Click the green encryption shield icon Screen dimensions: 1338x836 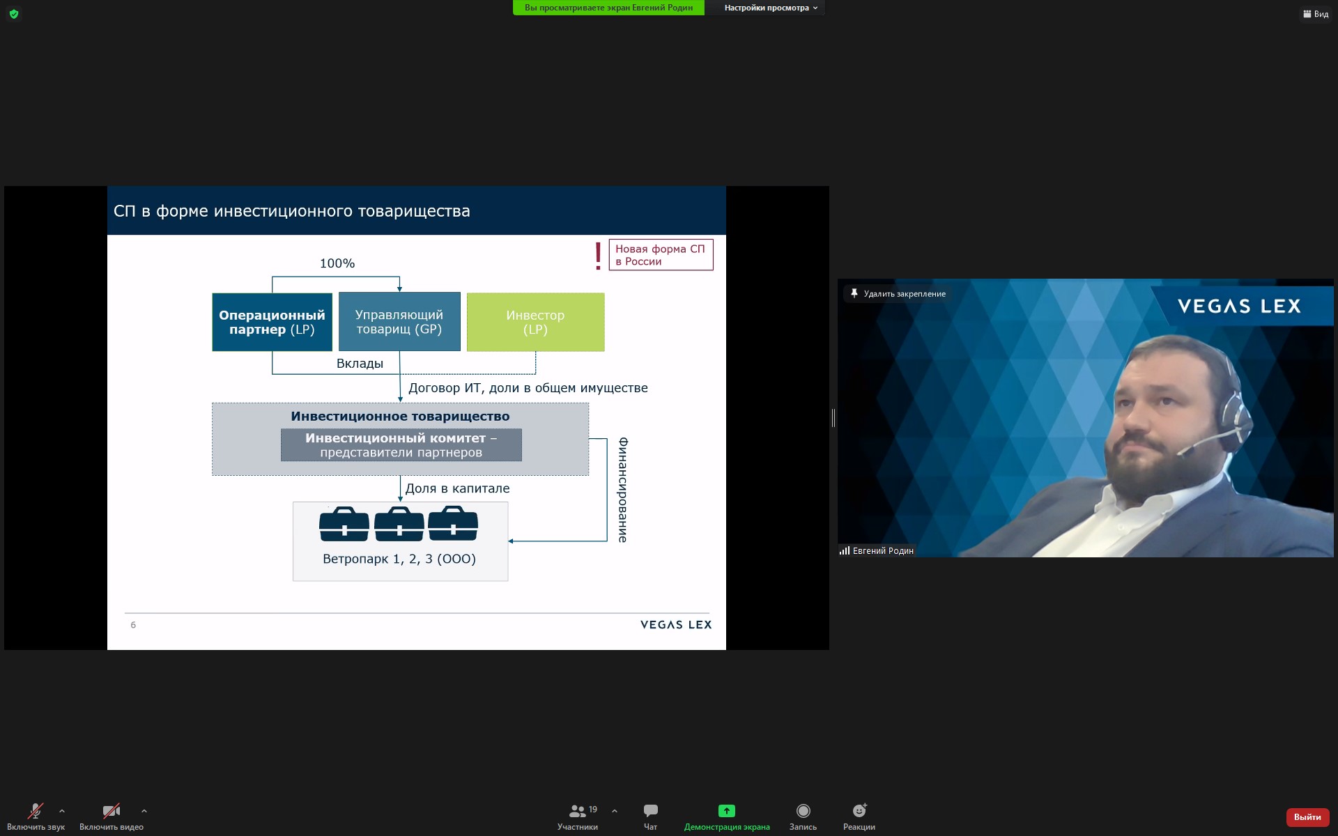14,14
